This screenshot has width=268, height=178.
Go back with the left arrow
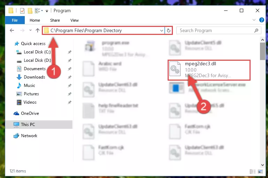[x=12, y=30]
